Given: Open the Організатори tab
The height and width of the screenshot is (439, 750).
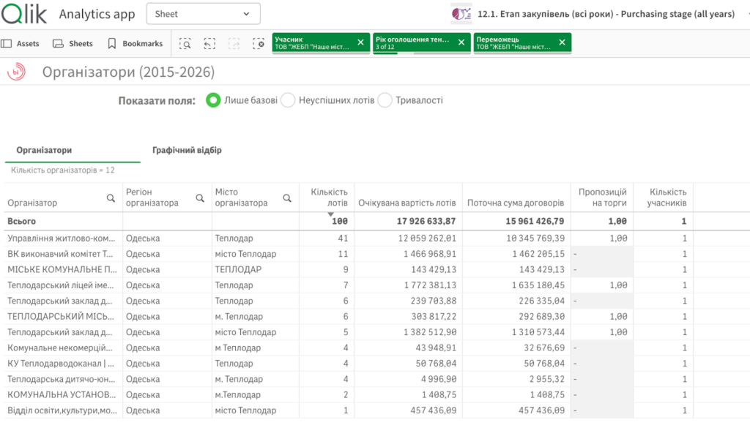Looking at the screenshot, I should tap(44, 150).
